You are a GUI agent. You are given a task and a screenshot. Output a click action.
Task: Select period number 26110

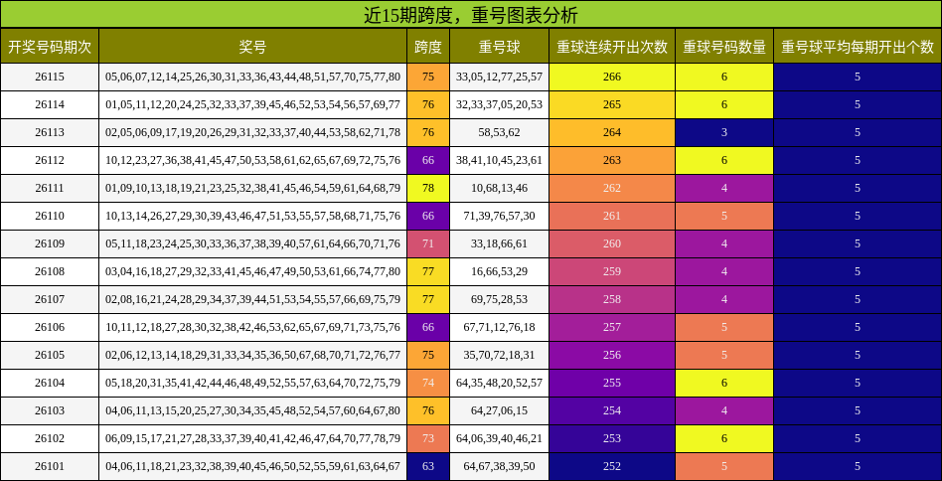click(50, 216)
